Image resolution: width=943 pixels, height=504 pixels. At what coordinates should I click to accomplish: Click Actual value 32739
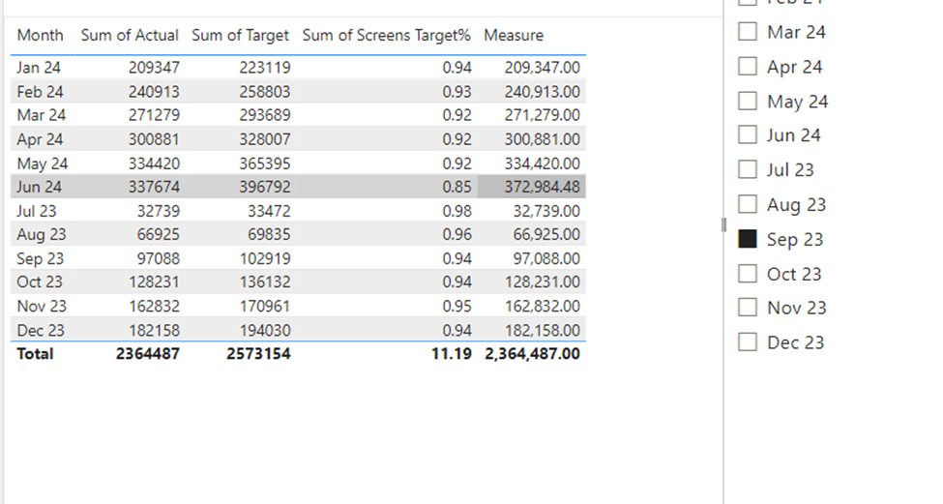pos(159,211)
